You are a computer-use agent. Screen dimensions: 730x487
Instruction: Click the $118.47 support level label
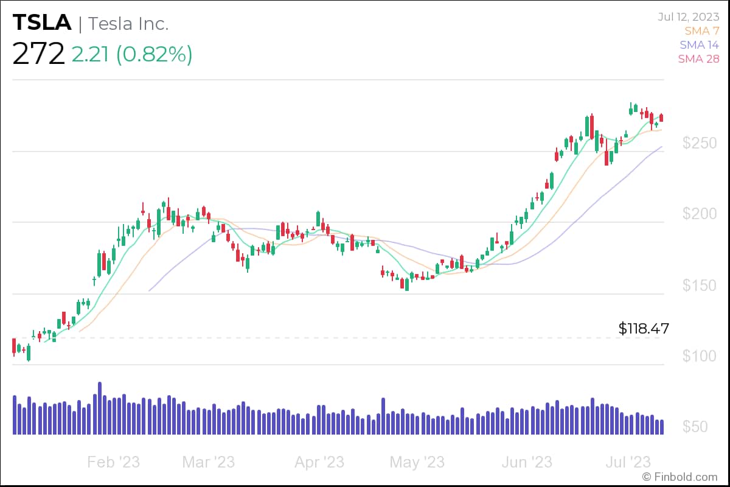click(x=643, y=329)
